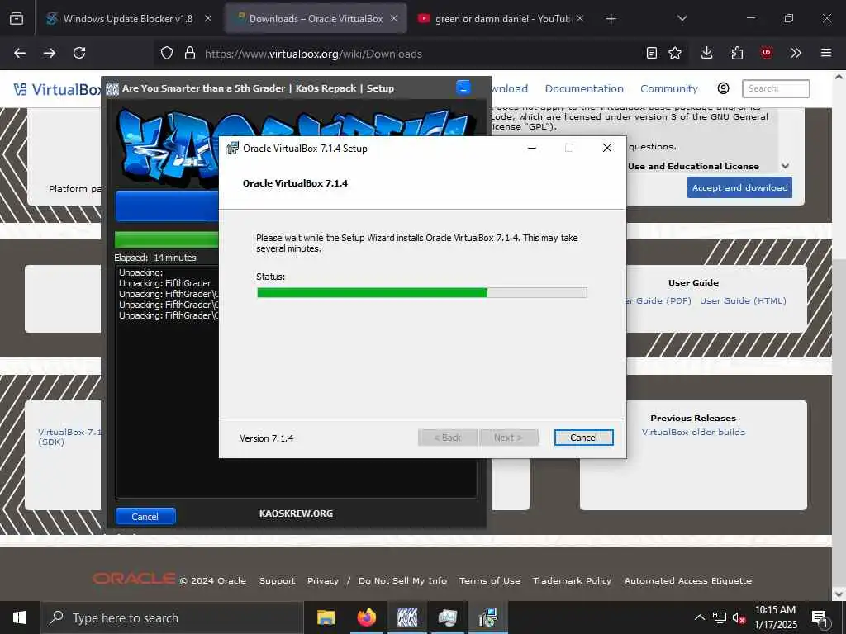Click the VirtualBox Setup title bar icon
This screenshot has height=634, width=846.
[x=232, y=149]
